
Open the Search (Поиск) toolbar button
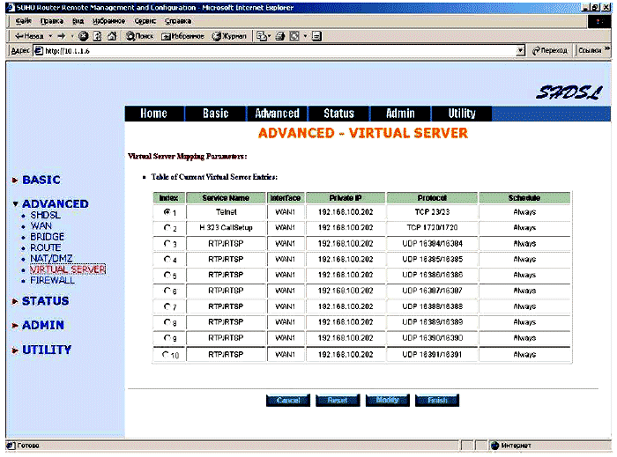(141, 36)
